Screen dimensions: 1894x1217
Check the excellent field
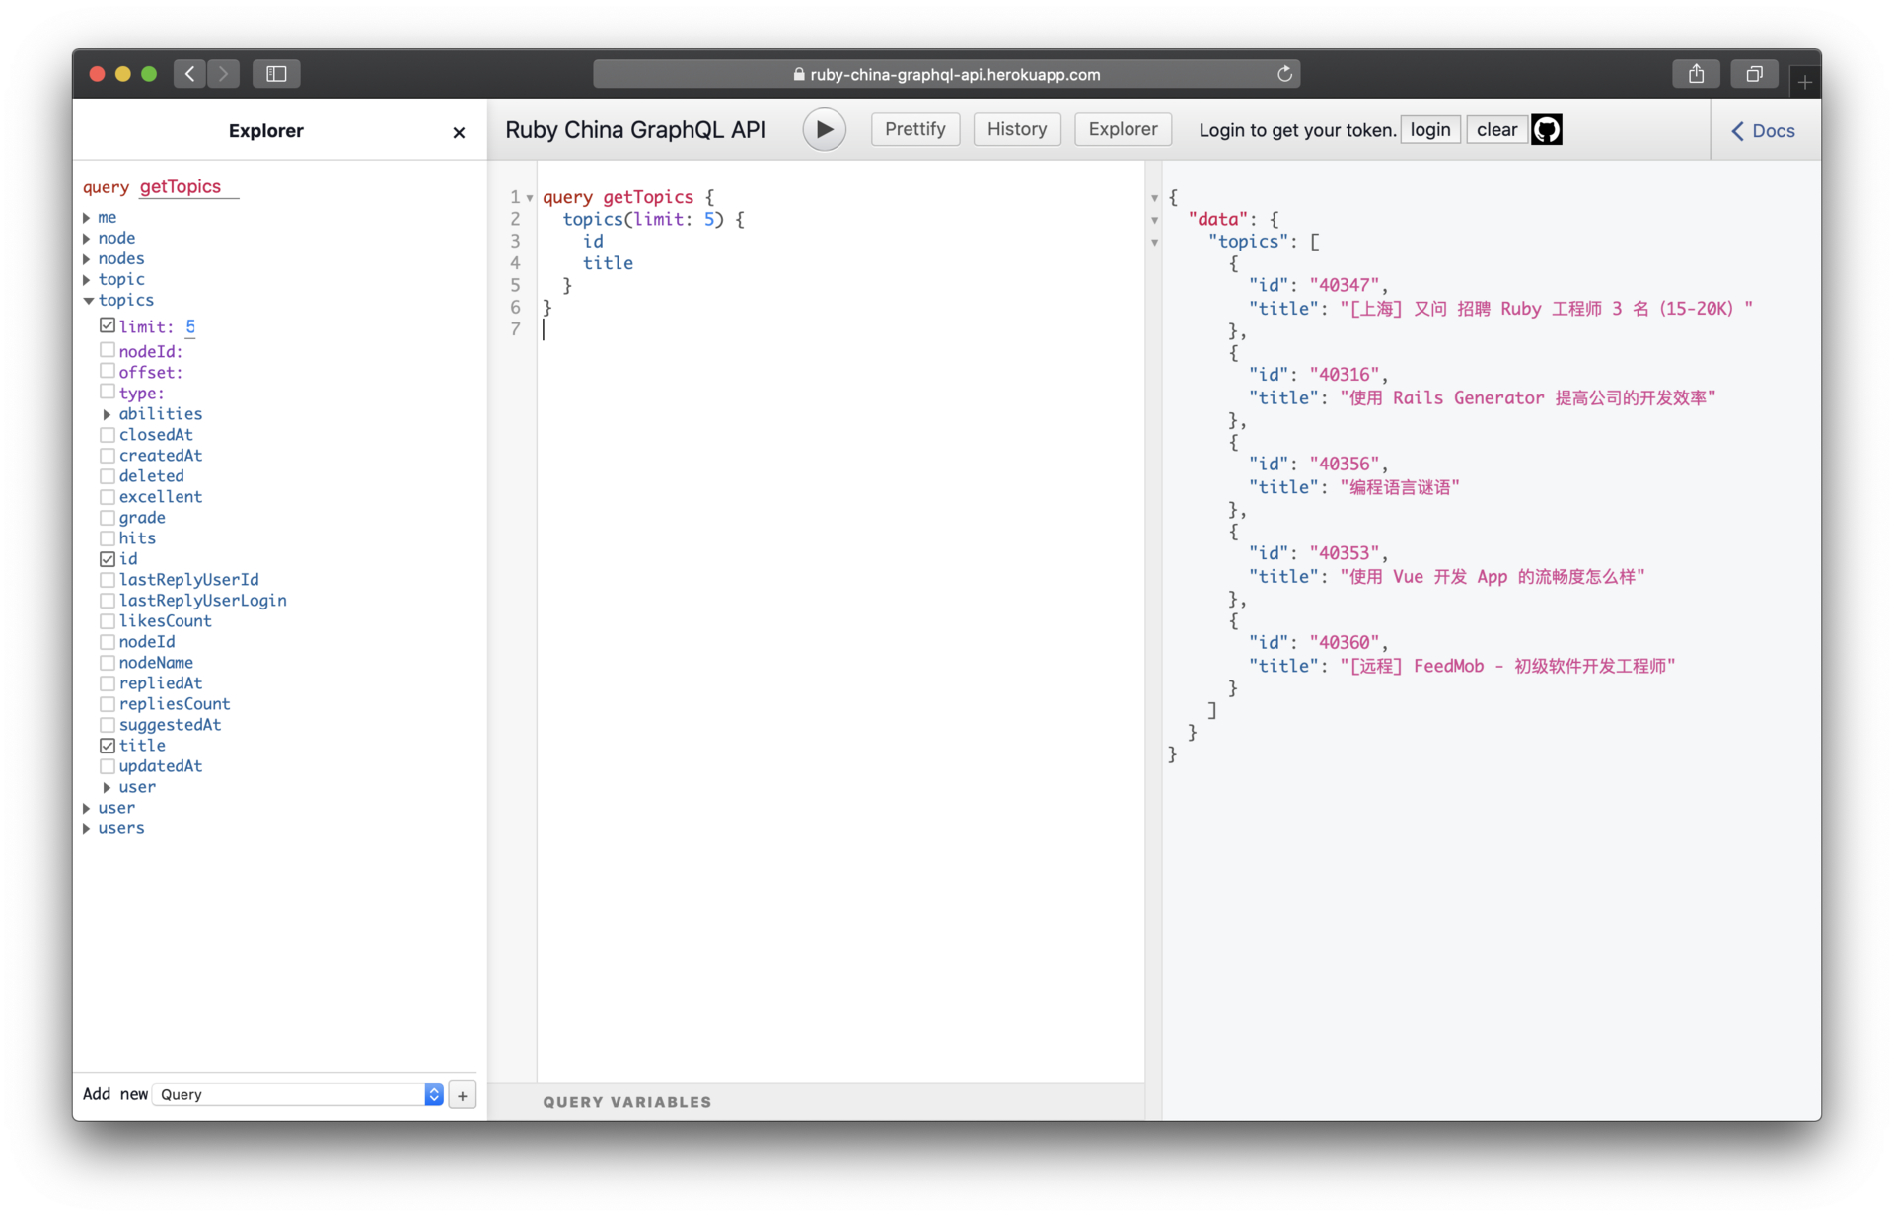tap(108, 496)
